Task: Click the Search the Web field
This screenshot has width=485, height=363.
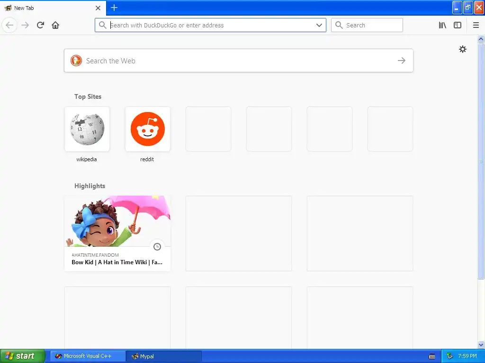Action: [239, 60]
